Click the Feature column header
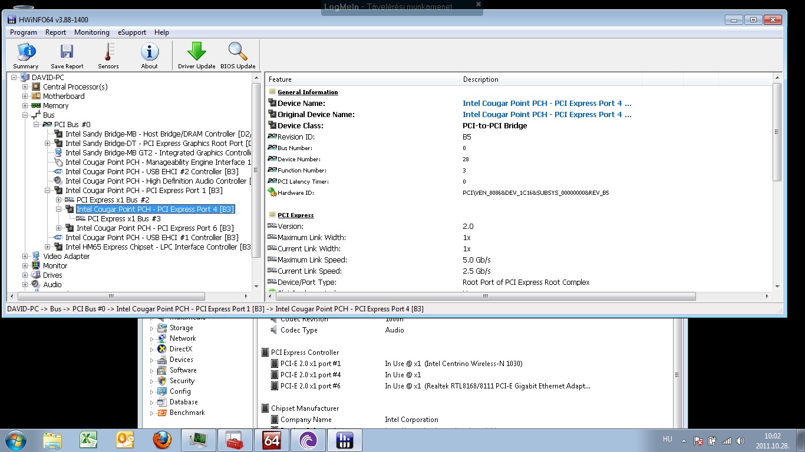805x452 pixels. [362, 79]
